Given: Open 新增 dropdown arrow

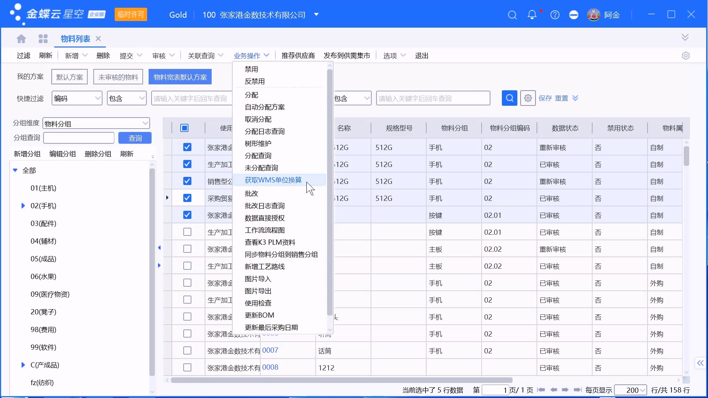Looking at the screenshot, I should (x=85, y=55).
